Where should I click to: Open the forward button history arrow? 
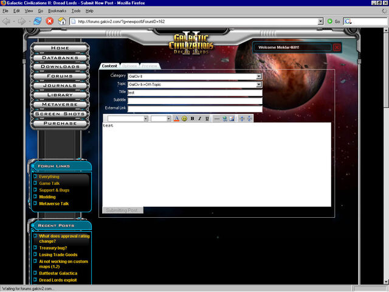(29, 21)
